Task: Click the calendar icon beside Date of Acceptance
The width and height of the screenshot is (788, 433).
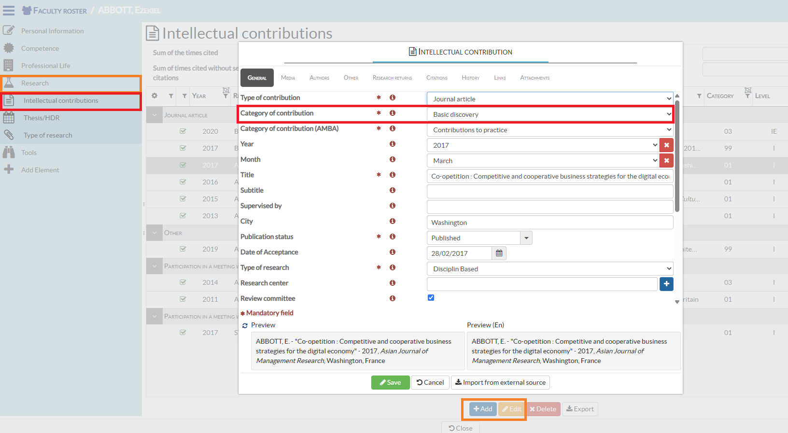Action: point(499,253)
